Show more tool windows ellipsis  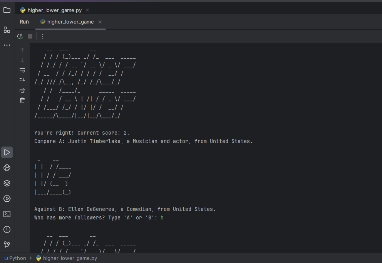click(7, 45)
